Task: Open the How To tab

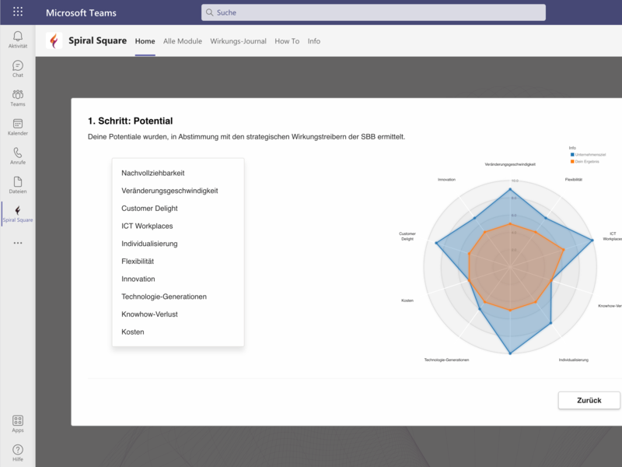Action: (x=287, y=41)
